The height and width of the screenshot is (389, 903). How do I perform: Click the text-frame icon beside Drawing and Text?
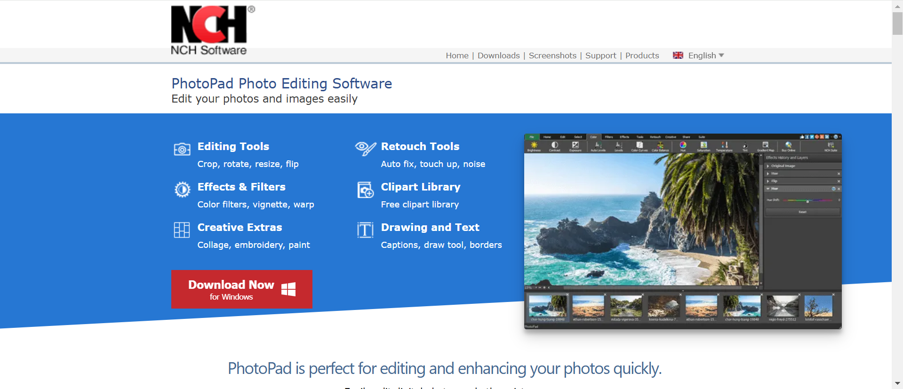pyautogui.click(x=365, y=230)
